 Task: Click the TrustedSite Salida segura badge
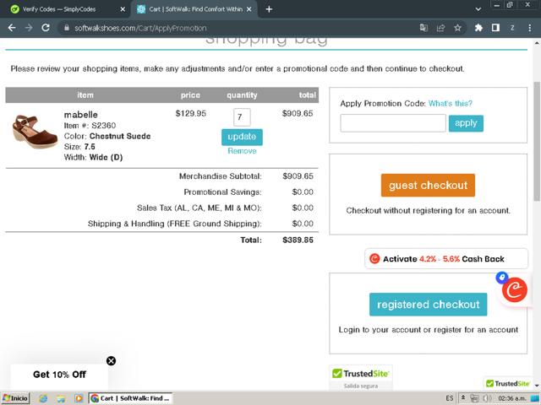pos(361,377)
